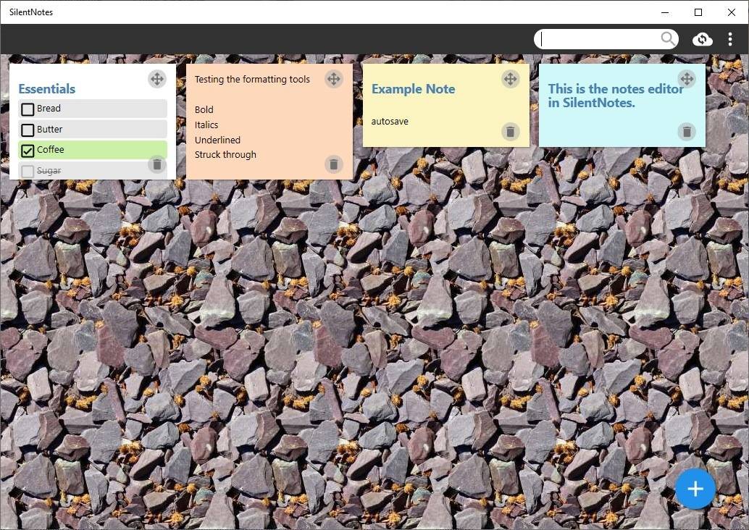Click the Underlined line in note
This screenshot has height=530, width=749.
click(217, 140)
